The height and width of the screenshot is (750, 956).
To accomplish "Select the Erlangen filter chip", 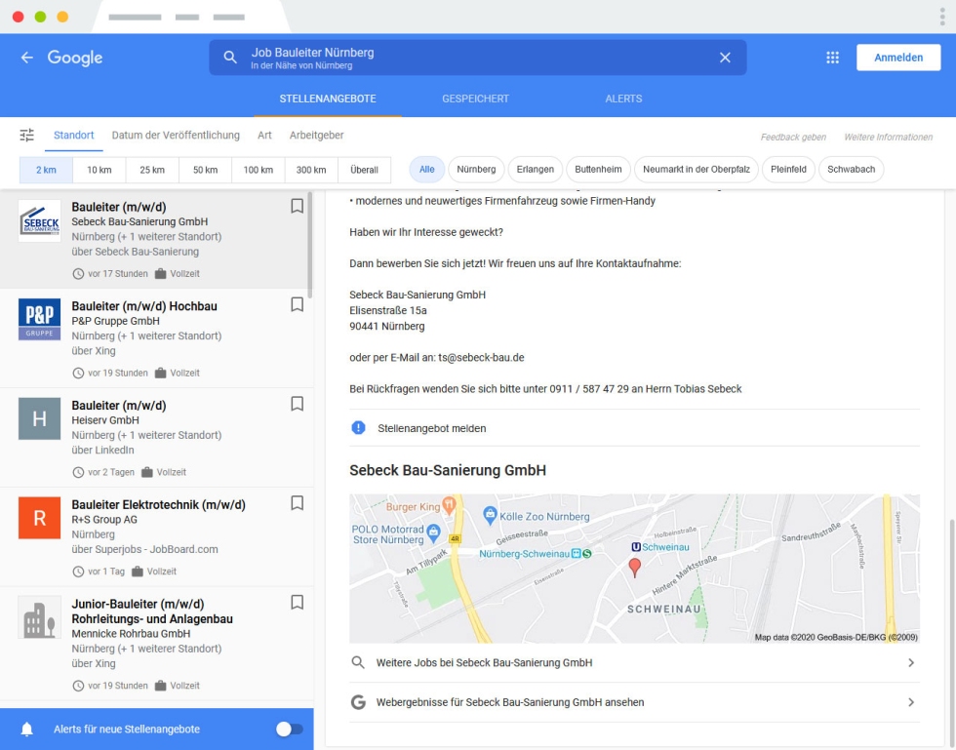I will pyautogui.click(x=534, y=169).
